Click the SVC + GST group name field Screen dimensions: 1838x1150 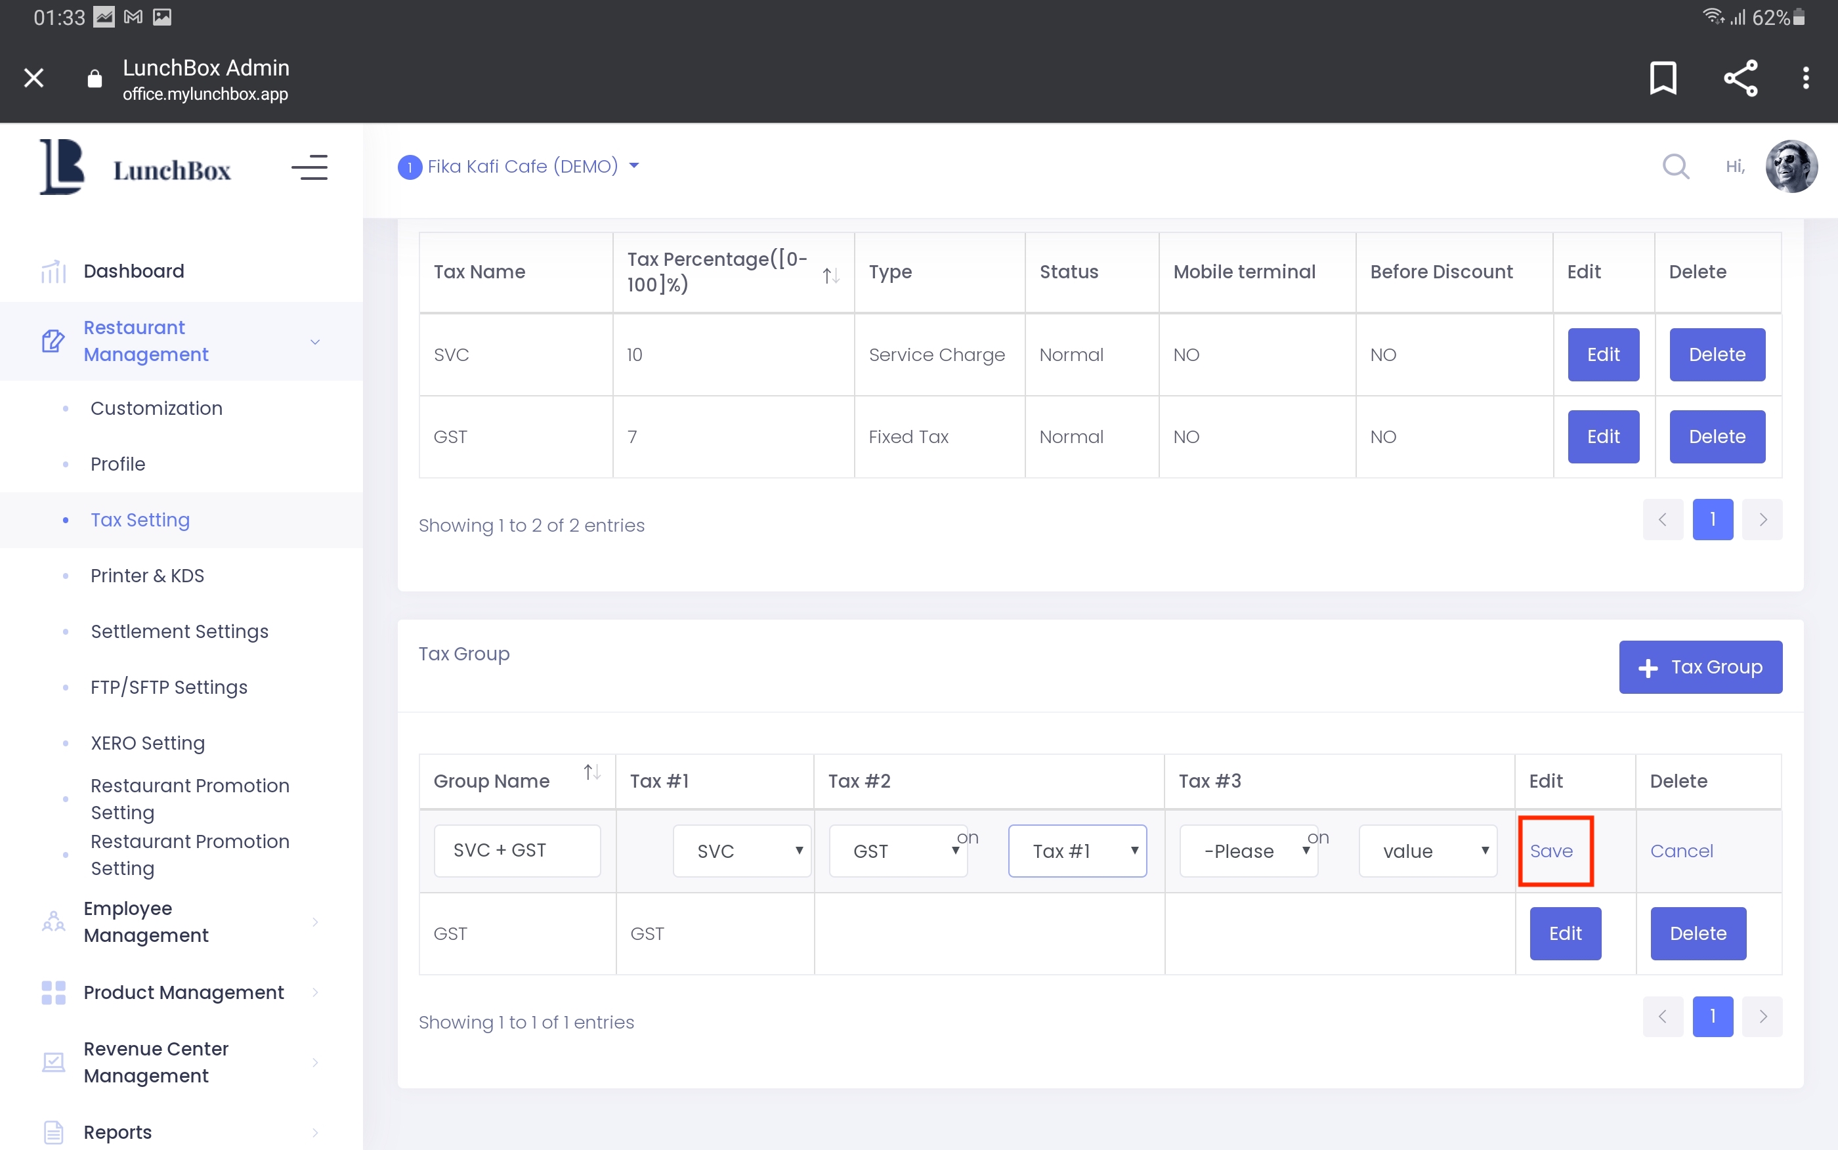tap(517, 850)
